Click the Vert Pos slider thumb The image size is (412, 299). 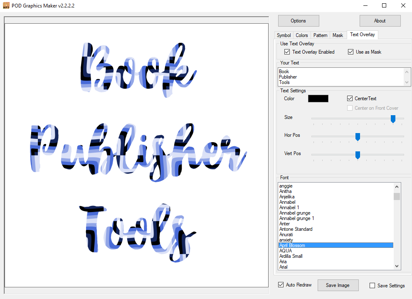(x=358, y=155)
